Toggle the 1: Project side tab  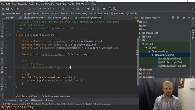click(x=193, y=35)
